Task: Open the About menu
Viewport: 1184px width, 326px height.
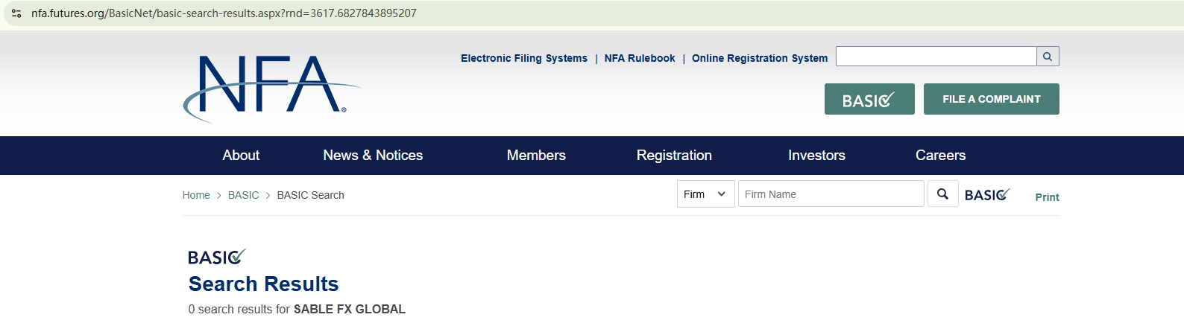Action: (241, 156)
